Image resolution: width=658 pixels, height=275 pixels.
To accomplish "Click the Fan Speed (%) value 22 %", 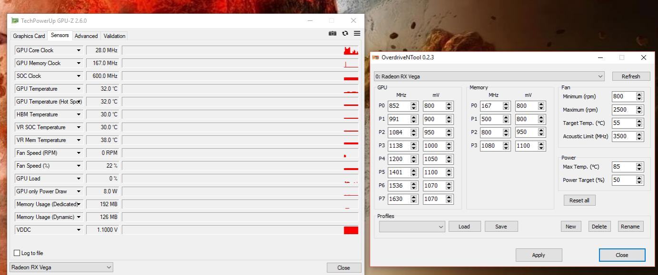I will [102, 166].
